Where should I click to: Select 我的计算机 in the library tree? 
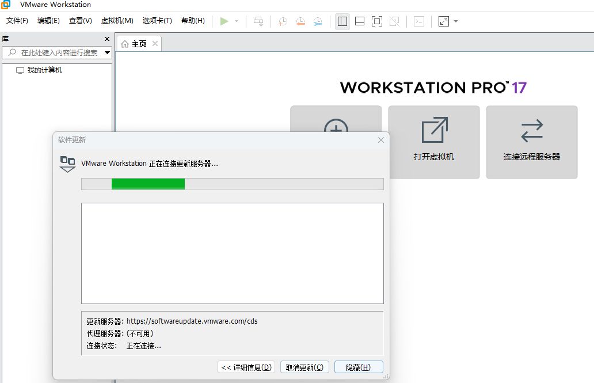(39, 70)
